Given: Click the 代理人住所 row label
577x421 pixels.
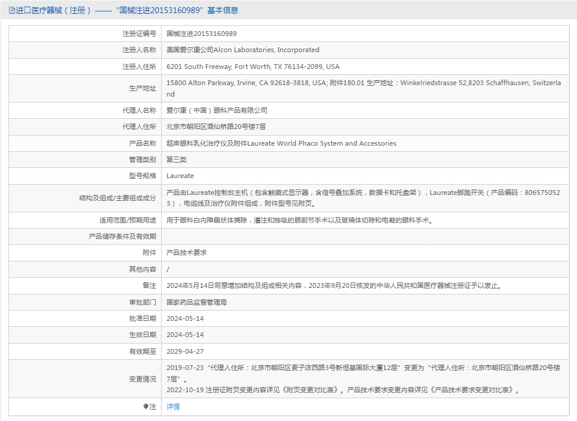Looking at the screenshot, I should [139, 127].
